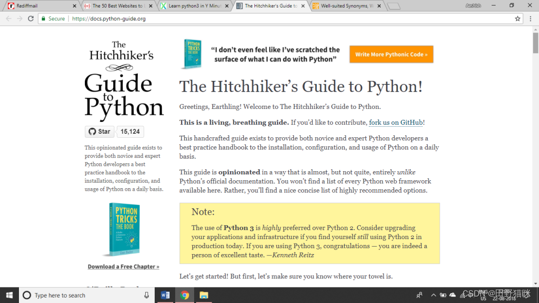Click the battery status tray icon
The image size is (539, 303).
443,295
